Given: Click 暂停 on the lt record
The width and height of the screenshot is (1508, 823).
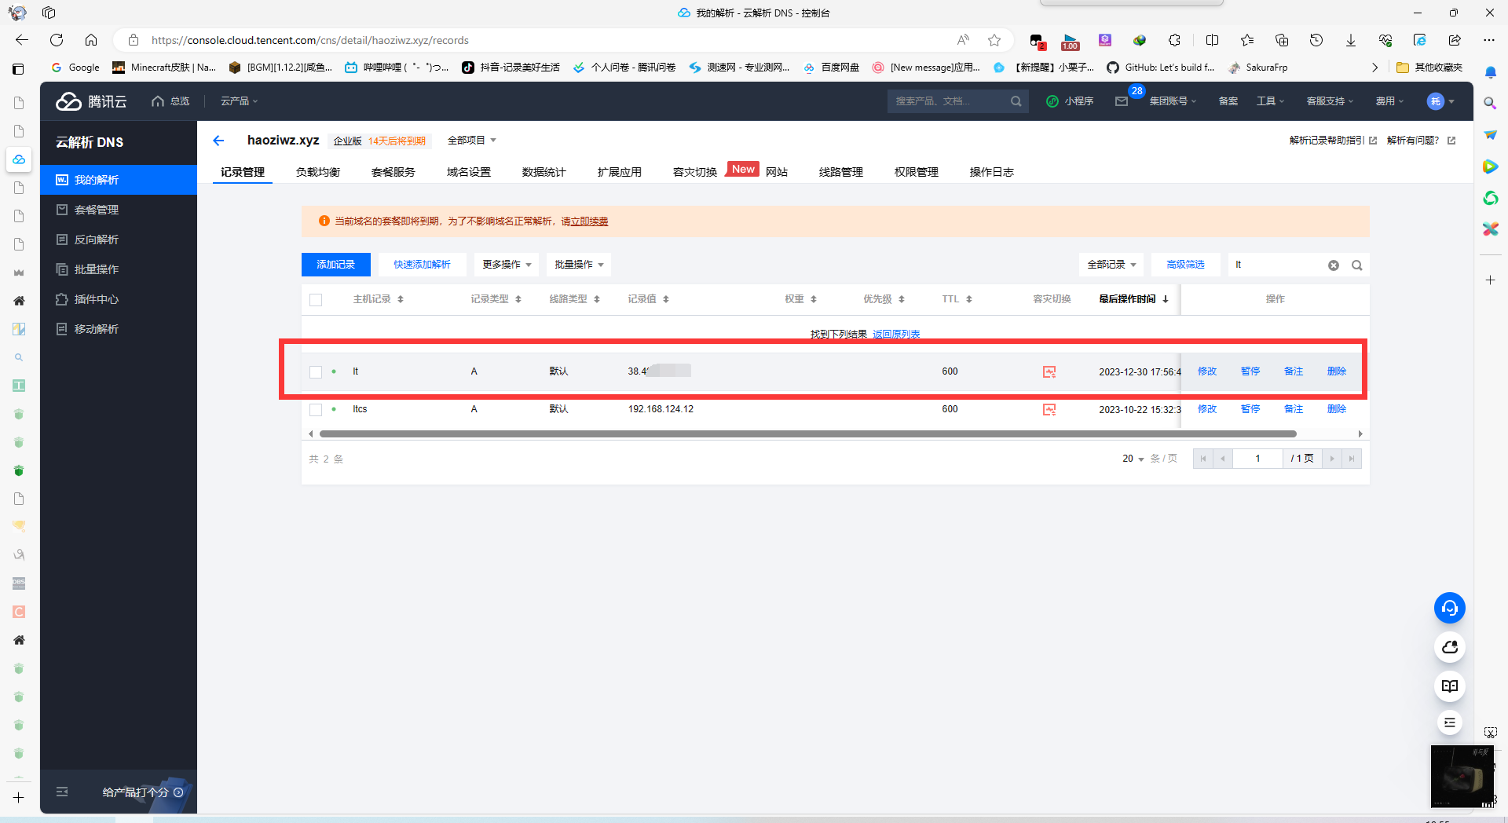Looking at the screenshot, I should pos(1250,371).
